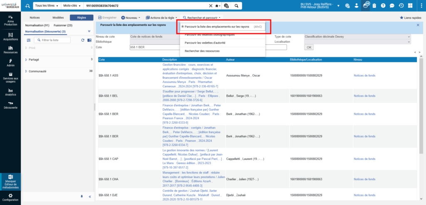
Task: Open the Analytics module
Action: 10,92
